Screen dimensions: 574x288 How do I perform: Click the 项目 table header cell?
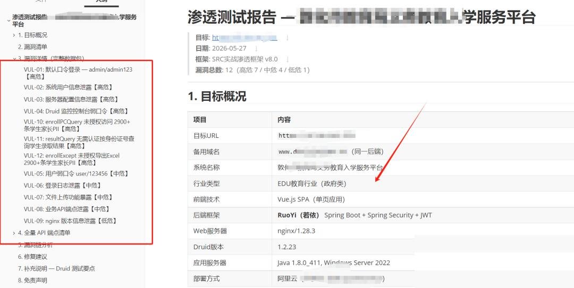pyautogui.click(x=230, y=120)
